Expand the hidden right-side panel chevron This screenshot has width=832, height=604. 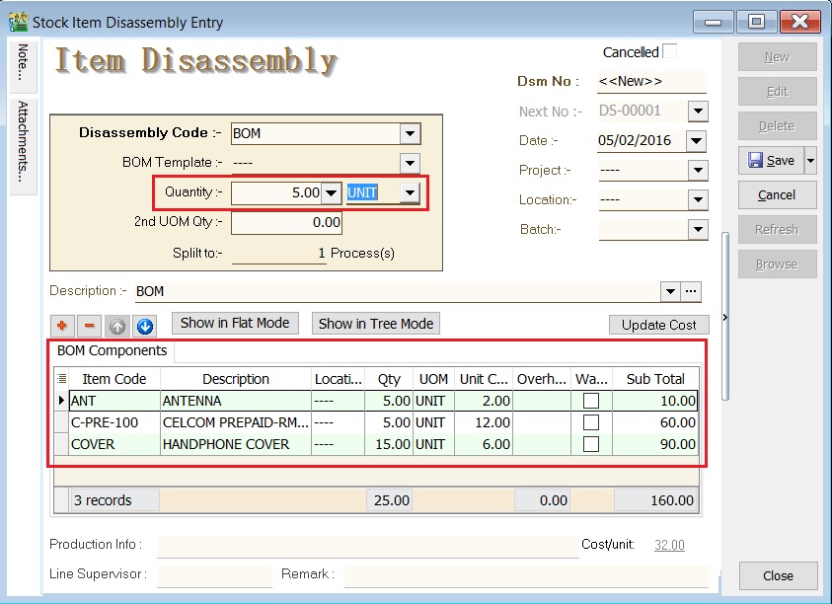point(726,318)
